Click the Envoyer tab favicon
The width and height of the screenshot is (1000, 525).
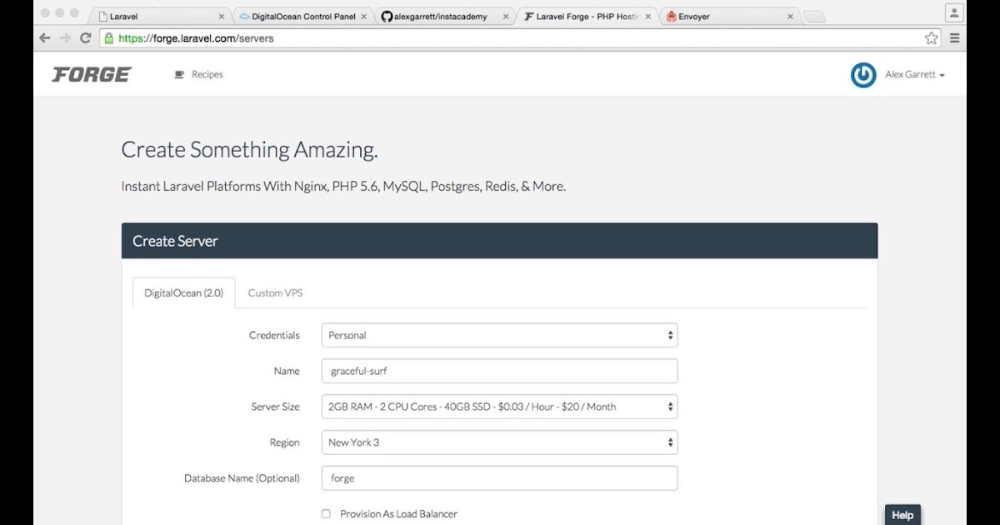671,16
